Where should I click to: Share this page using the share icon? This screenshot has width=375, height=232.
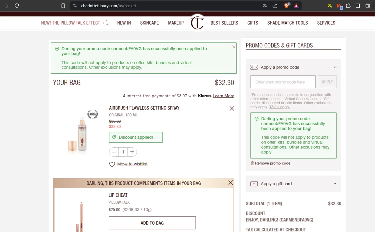point(275,6)
